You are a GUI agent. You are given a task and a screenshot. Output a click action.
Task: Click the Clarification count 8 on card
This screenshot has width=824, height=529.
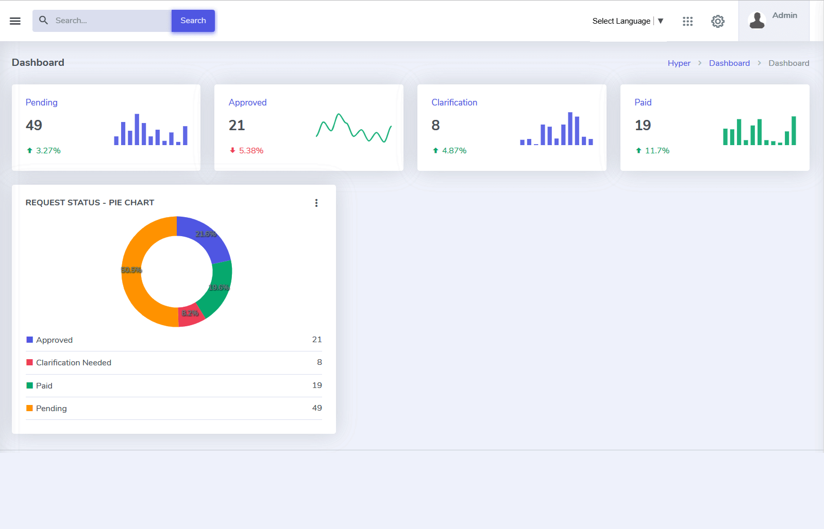click(436, 126)
